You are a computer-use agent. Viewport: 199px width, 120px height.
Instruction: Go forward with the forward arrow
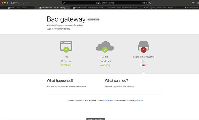point(27,3)
